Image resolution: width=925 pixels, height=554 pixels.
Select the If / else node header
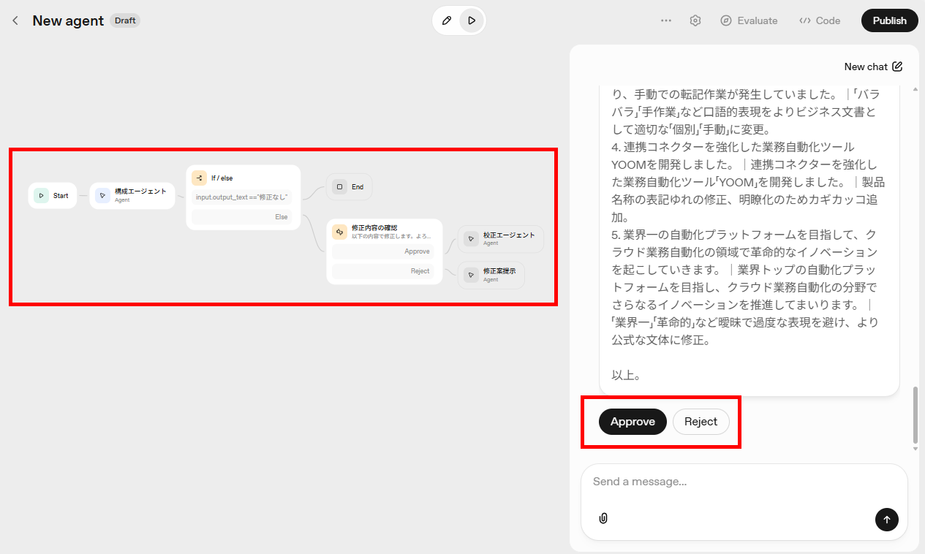click(x=243, y=178)
